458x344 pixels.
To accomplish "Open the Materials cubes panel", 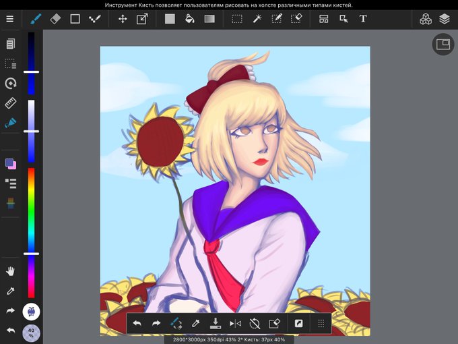I will coord(426,19).
